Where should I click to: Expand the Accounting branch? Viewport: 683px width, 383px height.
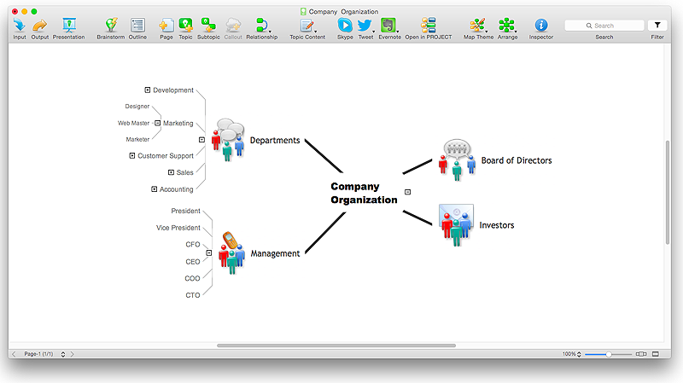click(x=155, y=189)
